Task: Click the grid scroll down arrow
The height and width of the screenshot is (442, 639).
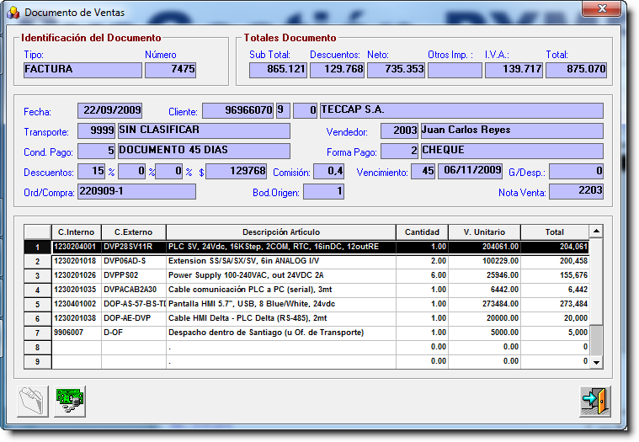Action: coord(596,362)
